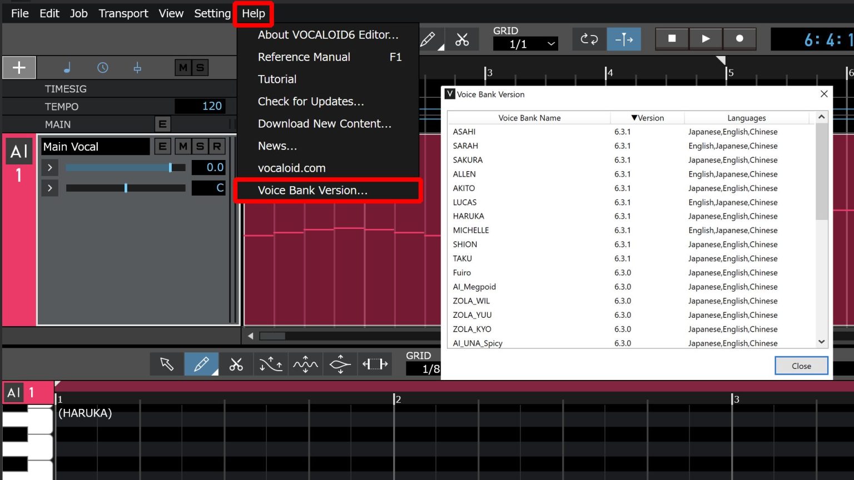Close the Voice Bank Version dialog

pos(801,366)
